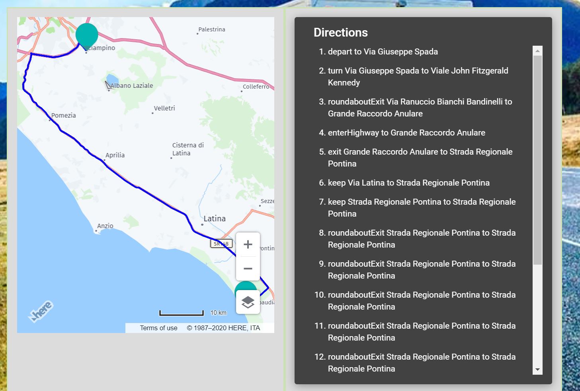
Task: Zoom out the map with minus button
Action: (248, 269)
